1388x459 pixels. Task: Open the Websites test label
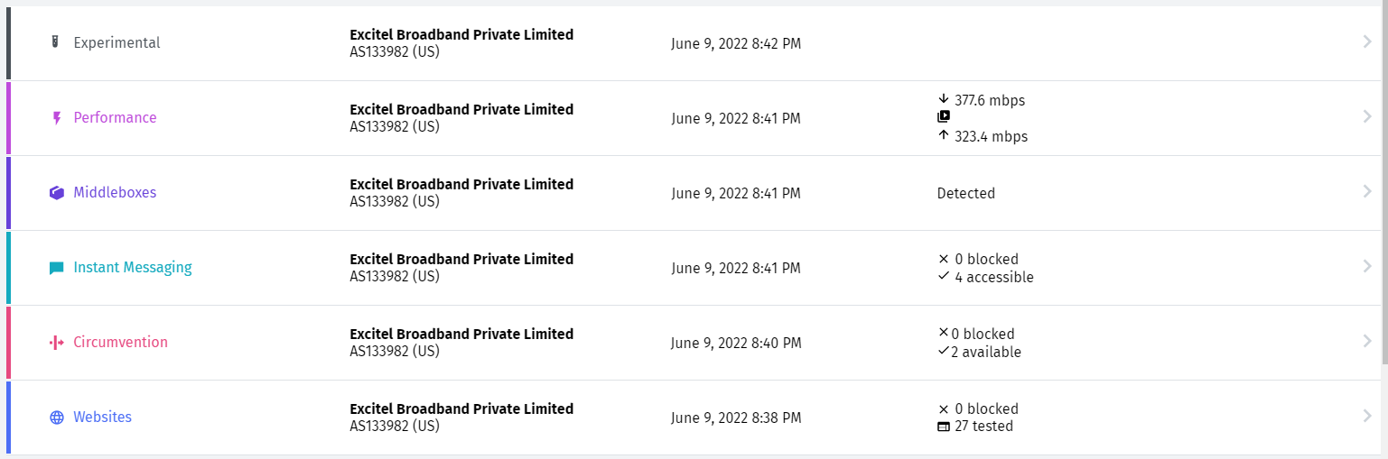pos(102,418)
